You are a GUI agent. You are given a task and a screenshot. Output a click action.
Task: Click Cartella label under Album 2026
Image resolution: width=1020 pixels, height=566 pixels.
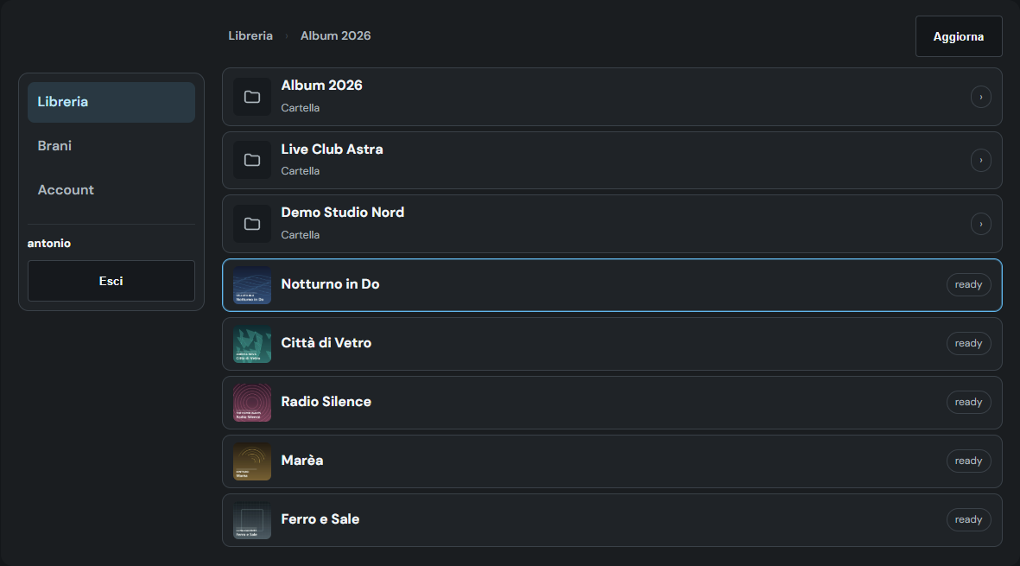point(300,108)
